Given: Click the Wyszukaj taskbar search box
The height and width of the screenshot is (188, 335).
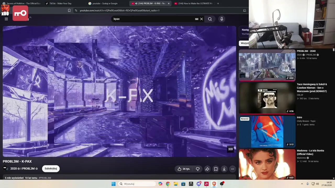Looking at the screenshot, I should click(x=137, y=184).
